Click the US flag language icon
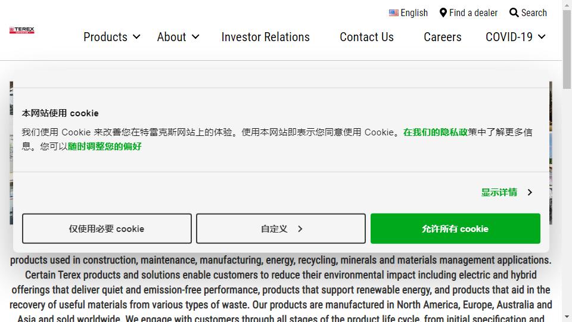572x322 pixels. (x=393, y=13)
